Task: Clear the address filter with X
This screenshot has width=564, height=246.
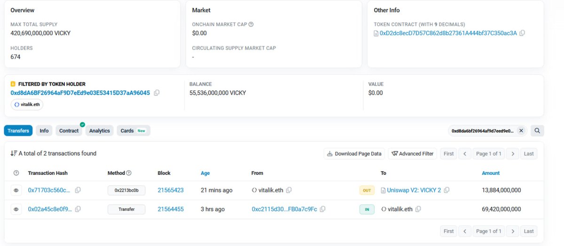Action: click(x=521, y=131)
